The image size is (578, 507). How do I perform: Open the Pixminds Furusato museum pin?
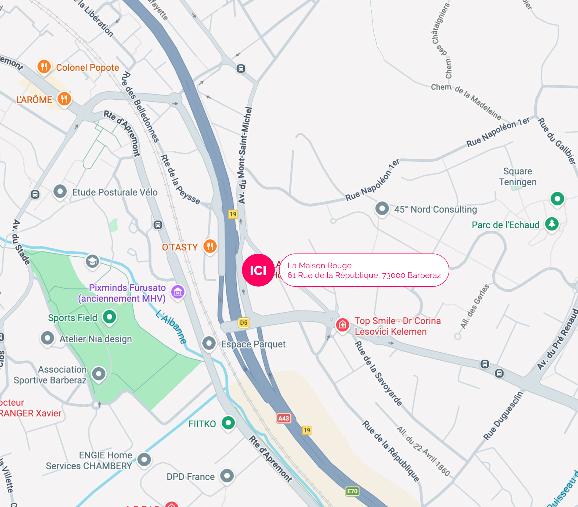pyautogui.click(x=178, y=292)
